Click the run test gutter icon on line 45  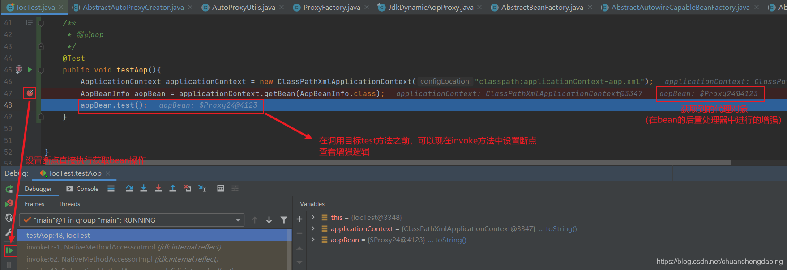[30, 69]
